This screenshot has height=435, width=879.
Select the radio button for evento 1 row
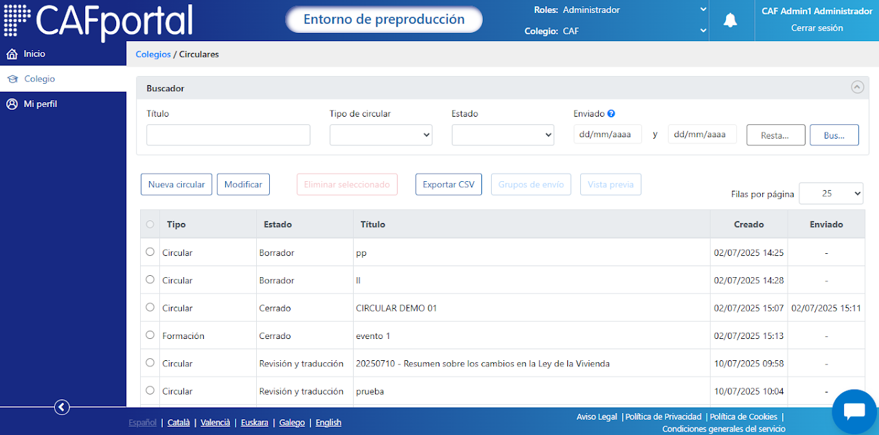(150, 335)
